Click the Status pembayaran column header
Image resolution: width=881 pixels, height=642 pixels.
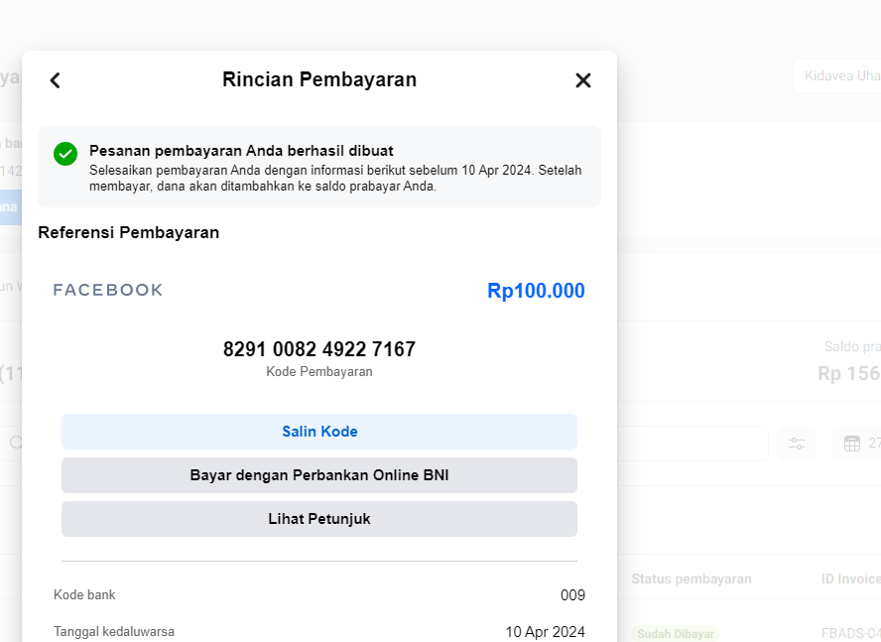click(x=692, y=579)
